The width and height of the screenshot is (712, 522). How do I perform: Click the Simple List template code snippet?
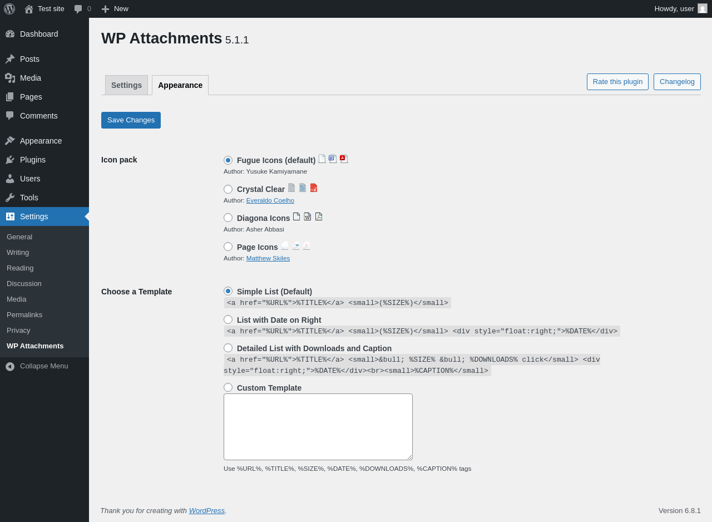(338, 303)
